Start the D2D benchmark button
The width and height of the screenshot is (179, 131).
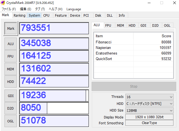[x=11, y=108]
